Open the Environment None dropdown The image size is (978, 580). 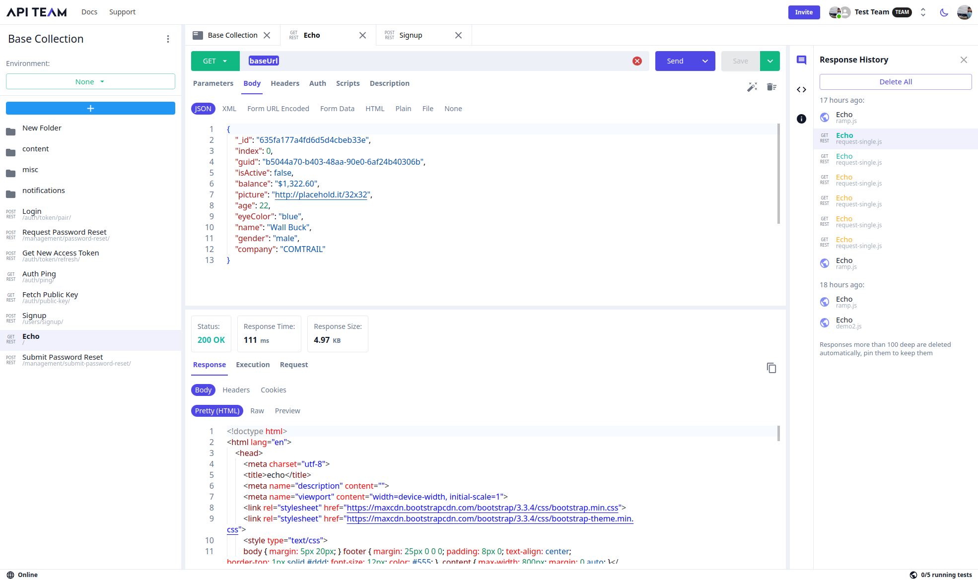pyautogui.click(x=90, y=81)
